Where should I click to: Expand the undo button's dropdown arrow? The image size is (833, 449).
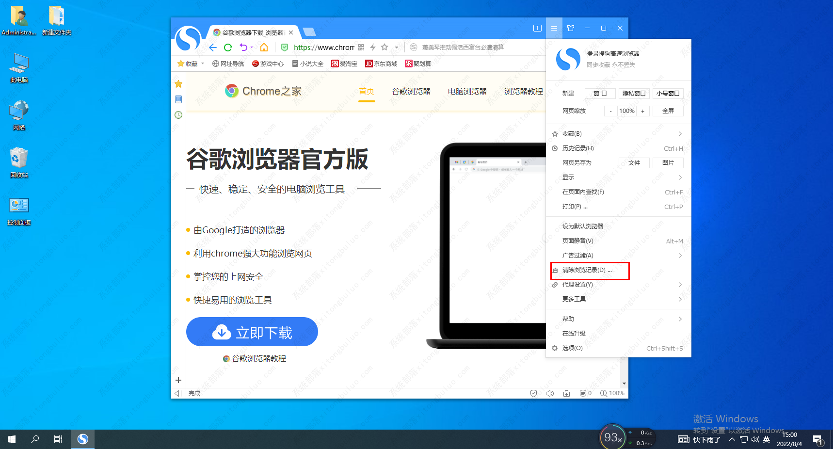coord(252,47)
